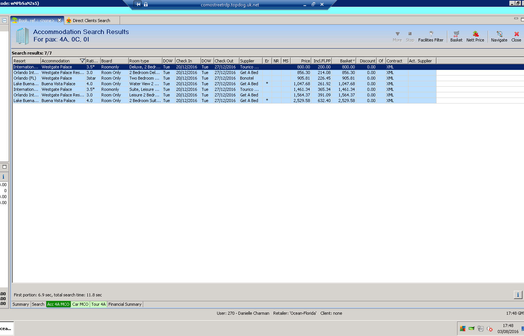Screen dimensions: 524x336
Task: Sort by the Board column header
Action: pos(114,61)
